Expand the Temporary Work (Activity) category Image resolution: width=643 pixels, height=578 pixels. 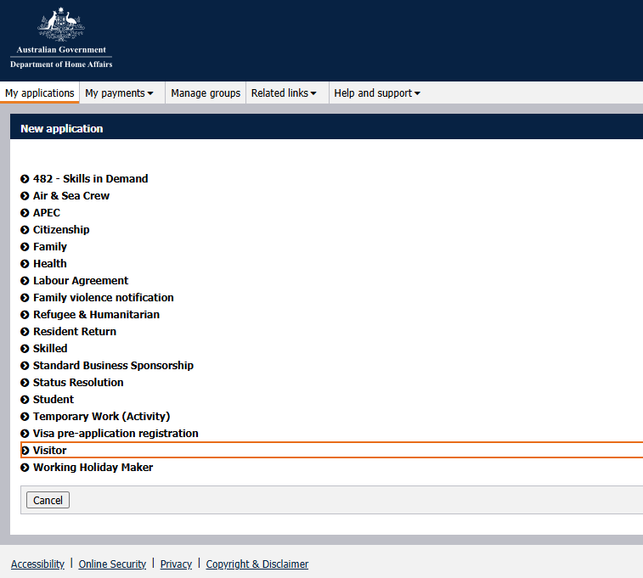(x=101, y=417)
